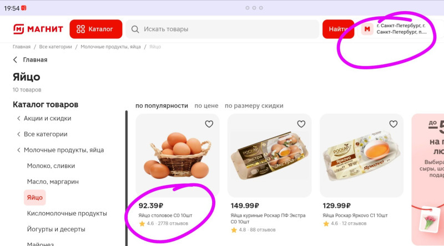Collapse the Акции и скидки chevron
Screen dimensions: 444x246
tap(18, 119)
